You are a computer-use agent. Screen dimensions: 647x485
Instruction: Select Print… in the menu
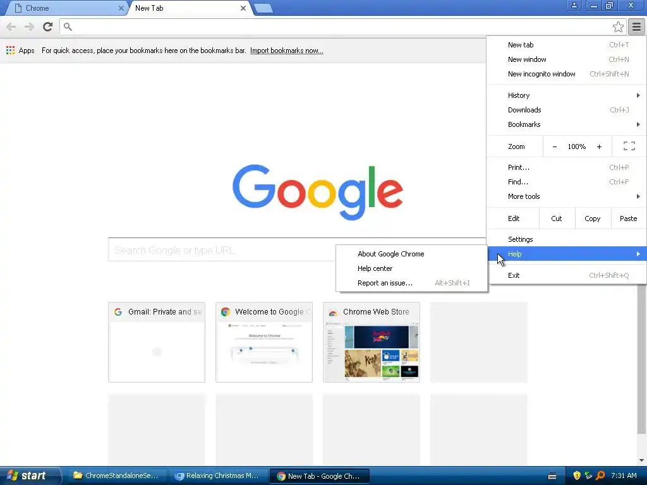566,167
